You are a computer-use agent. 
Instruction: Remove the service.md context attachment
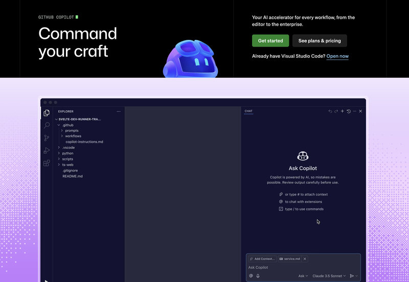pos(305,259)
